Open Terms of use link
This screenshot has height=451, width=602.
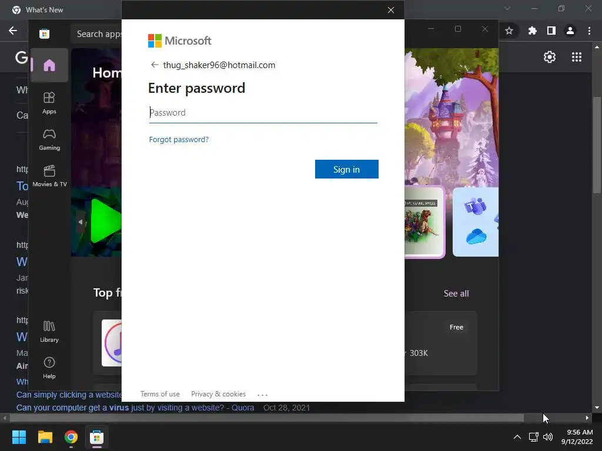pos(160,394)
